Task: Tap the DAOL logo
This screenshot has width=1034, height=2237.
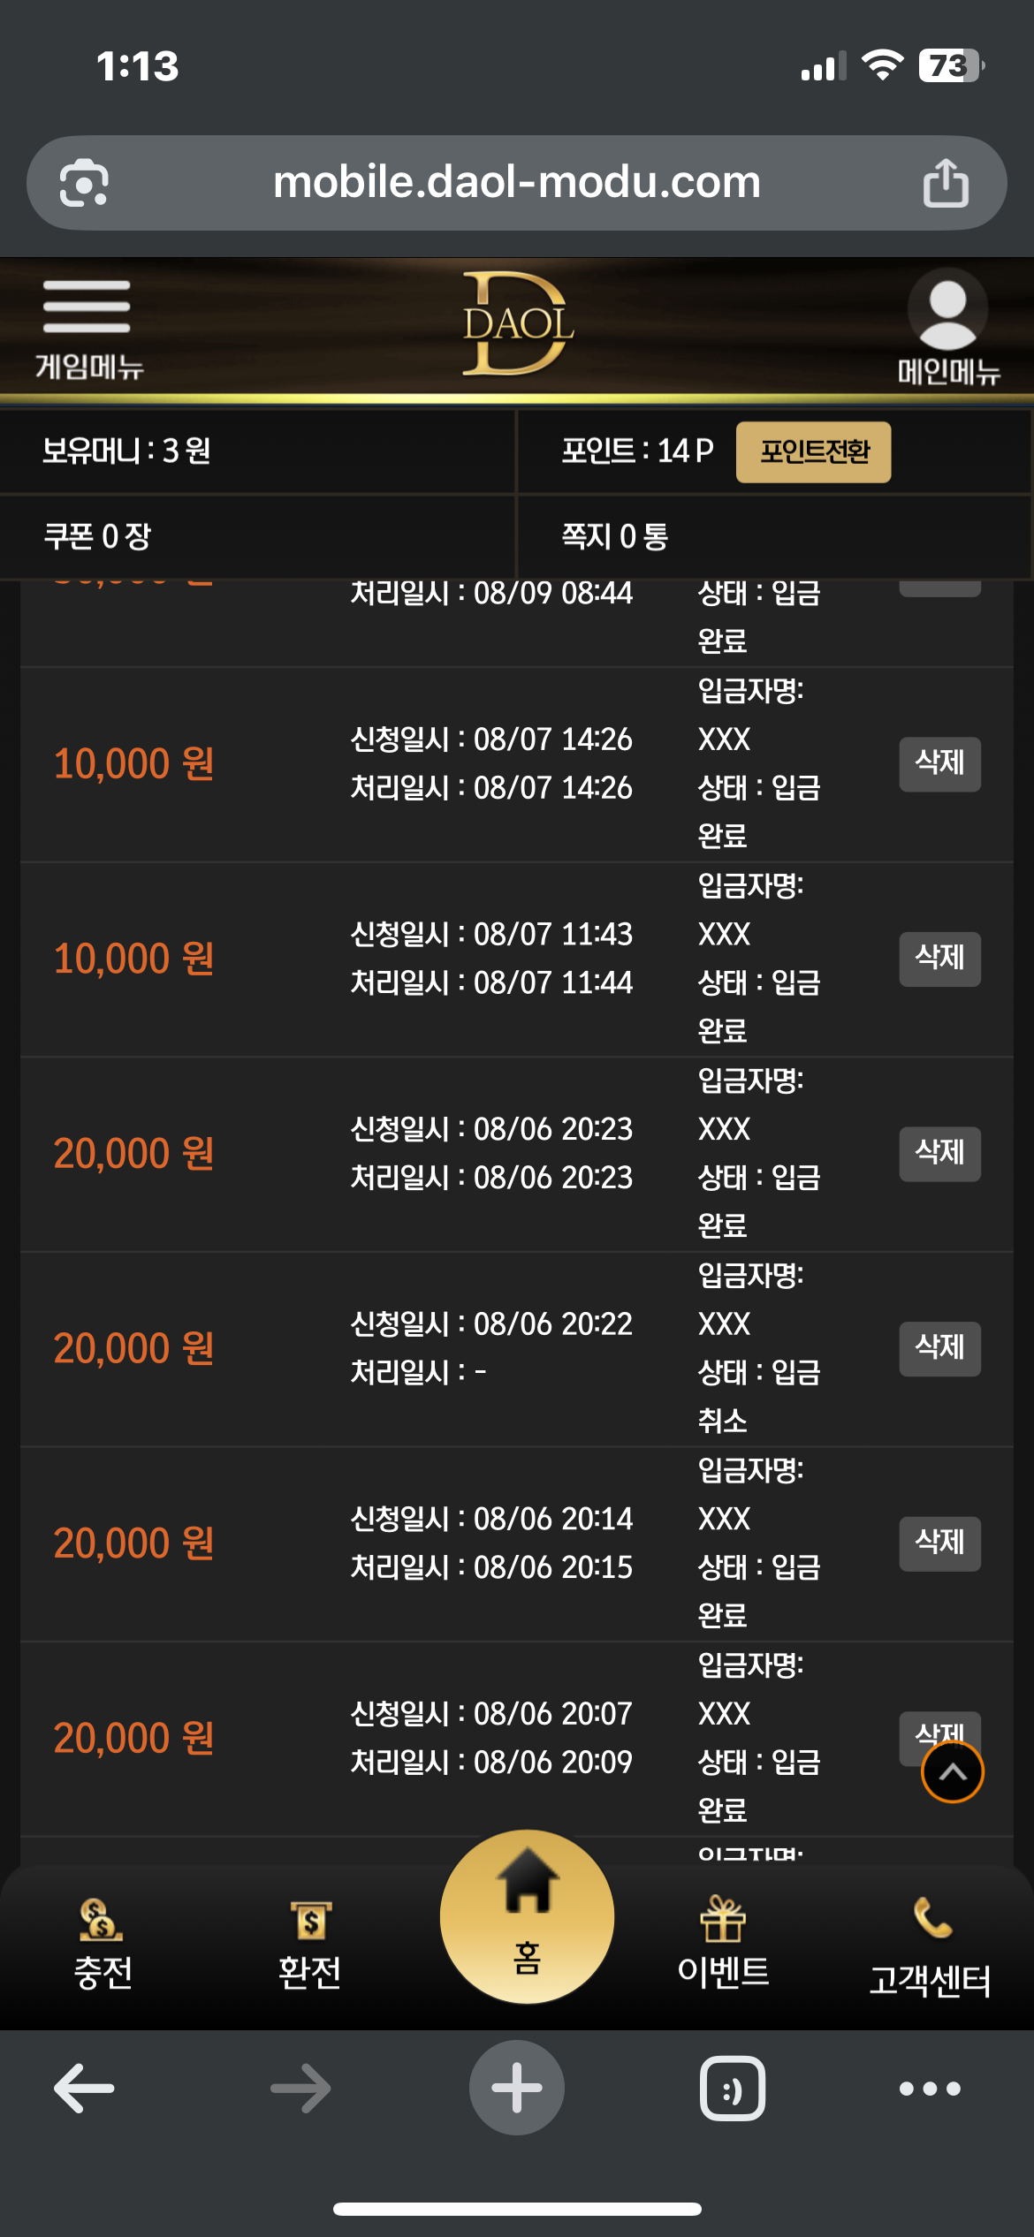Action: (519, 323)
